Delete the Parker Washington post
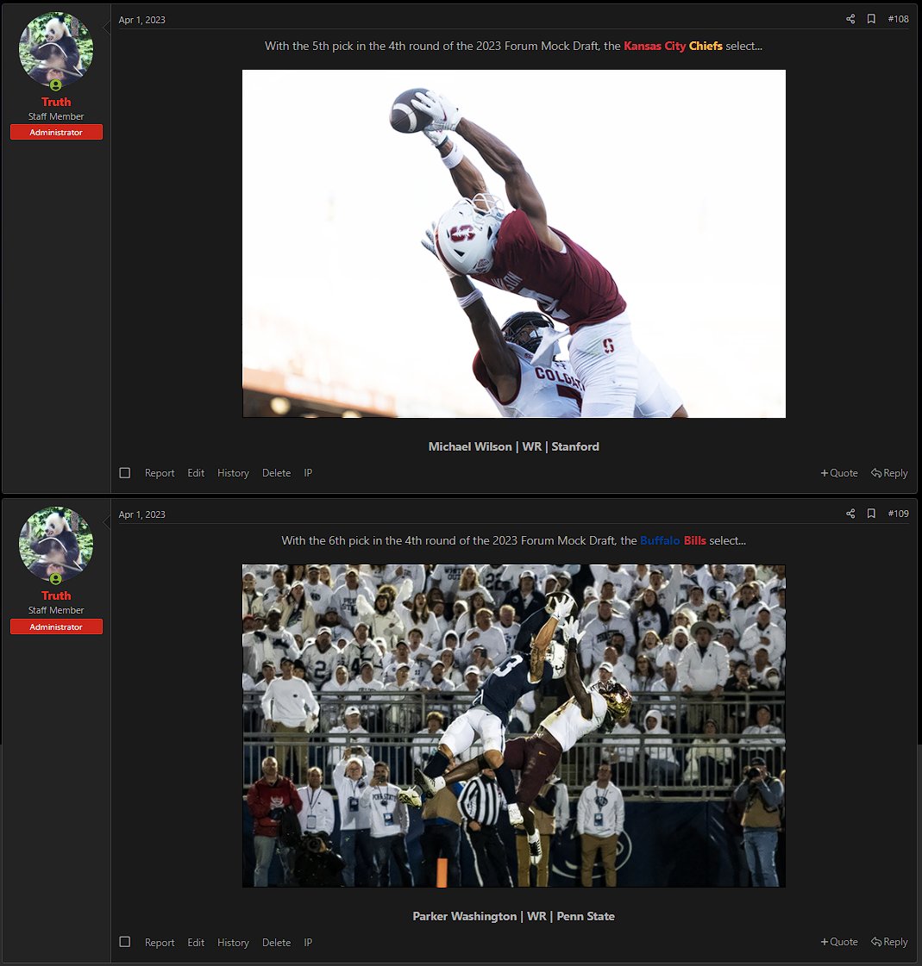This screenshot has height=966, width=922. 276,942
